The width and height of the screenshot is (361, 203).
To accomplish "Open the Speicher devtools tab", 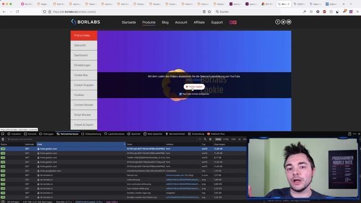I will 134,134.
